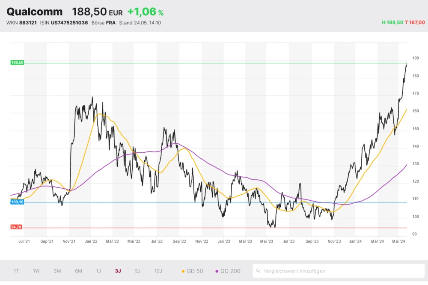
Task: Click the blue 109,16 price marker
Action: (17, 202)
